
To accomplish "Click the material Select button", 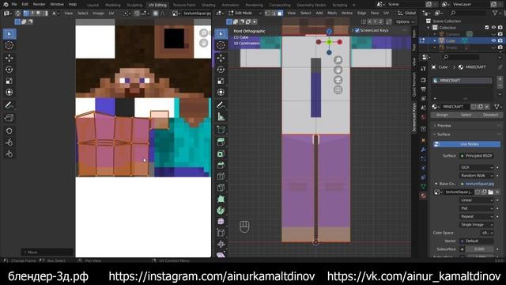I will tap(466, 115).
